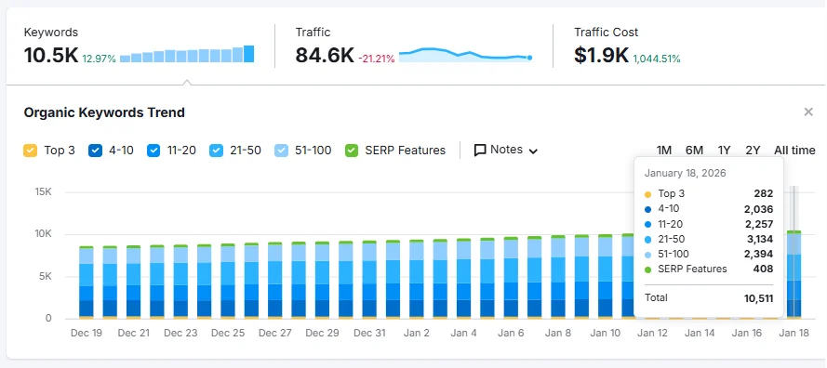Click the Jan 10 stacked bar

pyautogui.click(x=606, y=277)
